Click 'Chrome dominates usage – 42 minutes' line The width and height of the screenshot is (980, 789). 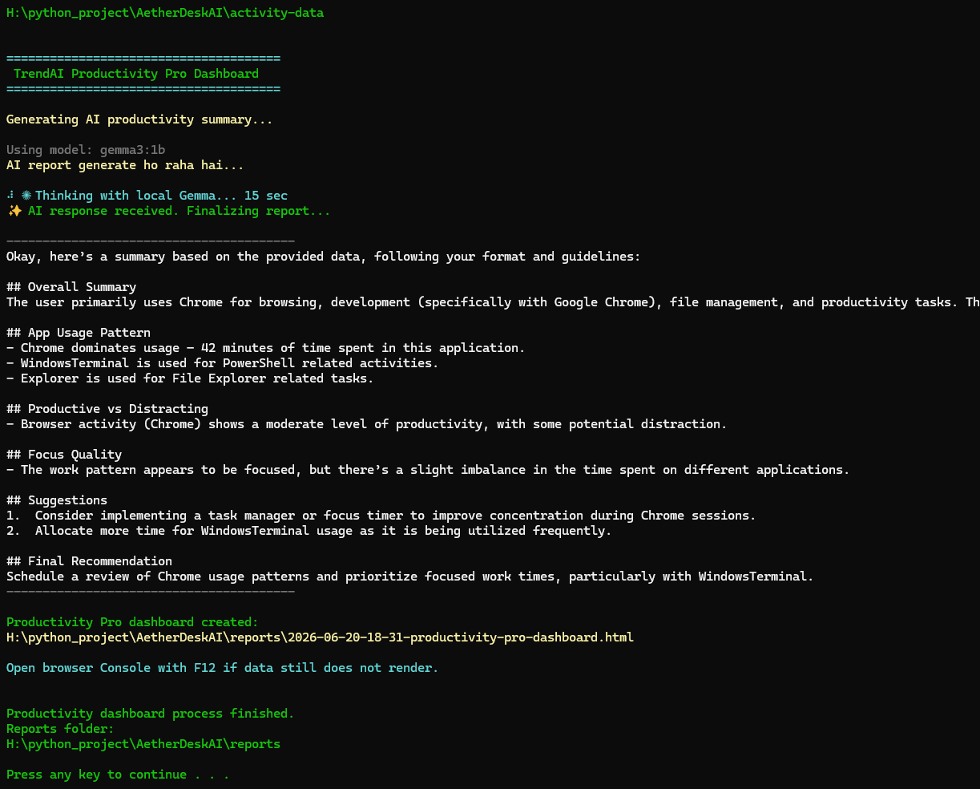click(266, 348)
